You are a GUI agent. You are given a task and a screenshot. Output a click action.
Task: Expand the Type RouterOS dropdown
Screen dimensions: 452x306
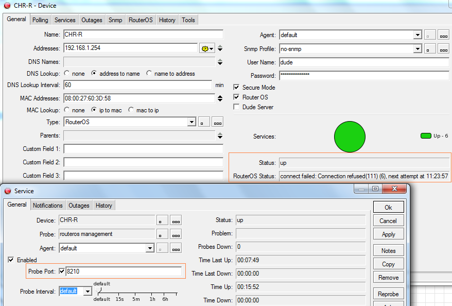(x=192, y=122)
